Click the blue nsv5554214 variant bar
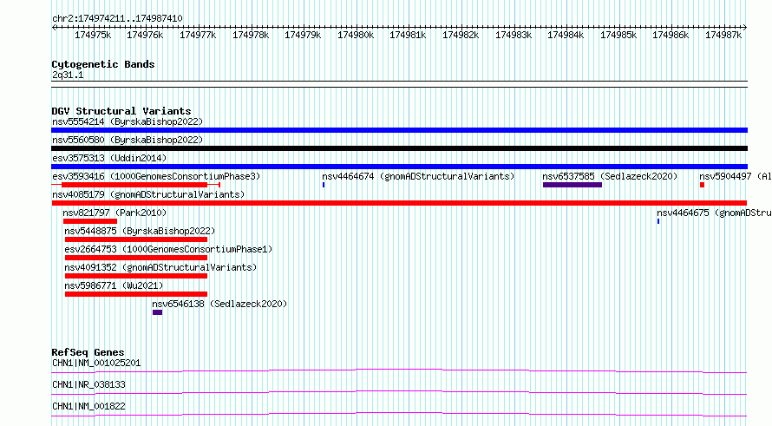Image resolution: width=772 pixels, height=426 pixels. coord(399,130)
